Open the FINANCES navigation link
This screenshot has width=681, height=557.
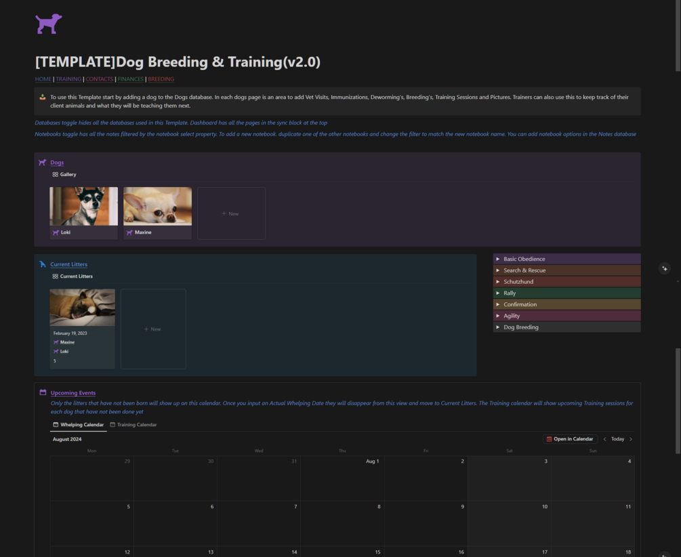[130, 79]
